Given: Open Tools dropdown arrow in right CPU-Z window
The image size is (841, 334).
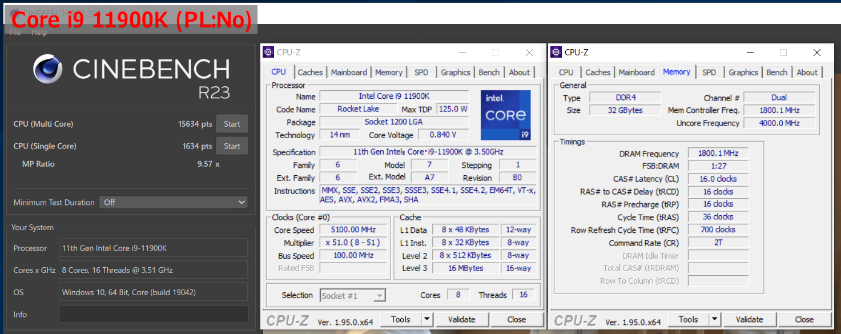Looking at the screenshot, I should (715, 320).
